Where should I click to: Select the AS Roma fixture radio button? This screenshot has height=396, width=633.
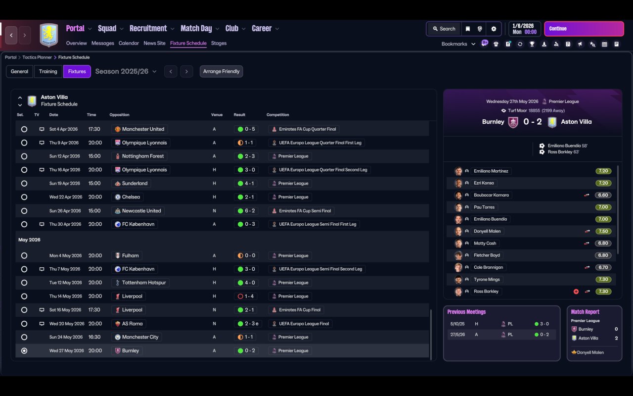24,324
